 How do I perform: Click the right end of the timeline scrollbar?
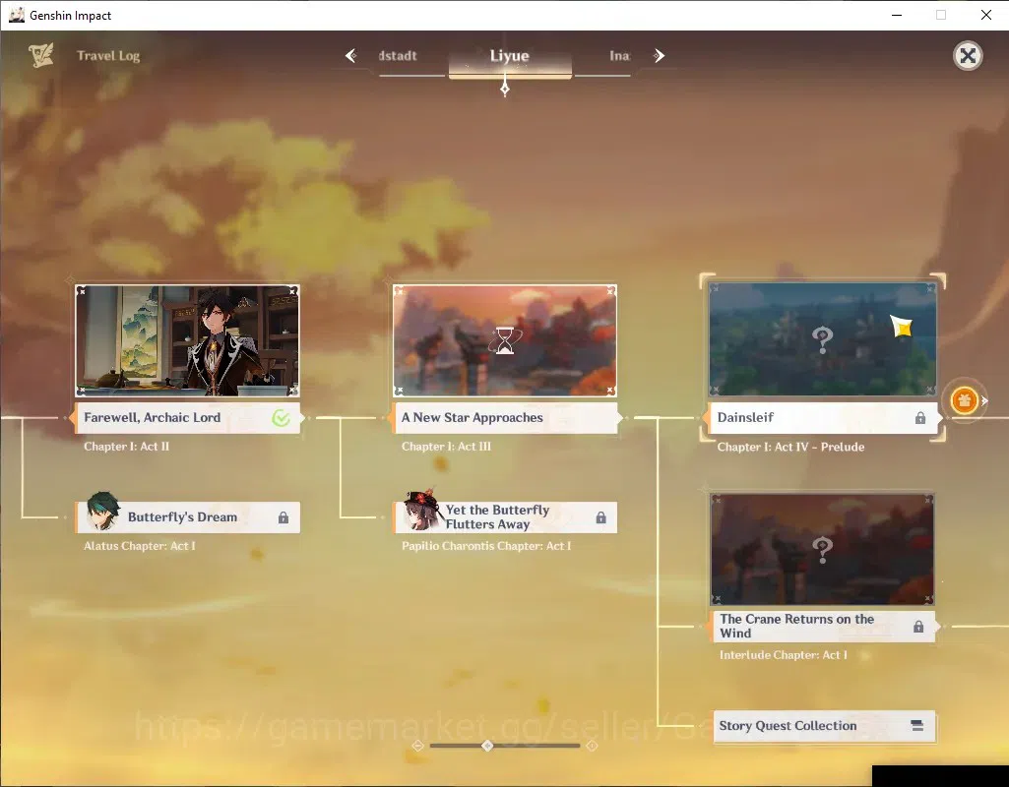[x=592, y=746]
